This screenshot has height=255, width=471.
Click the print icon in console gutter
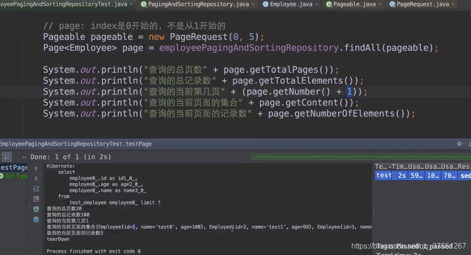tap(36, 209)
